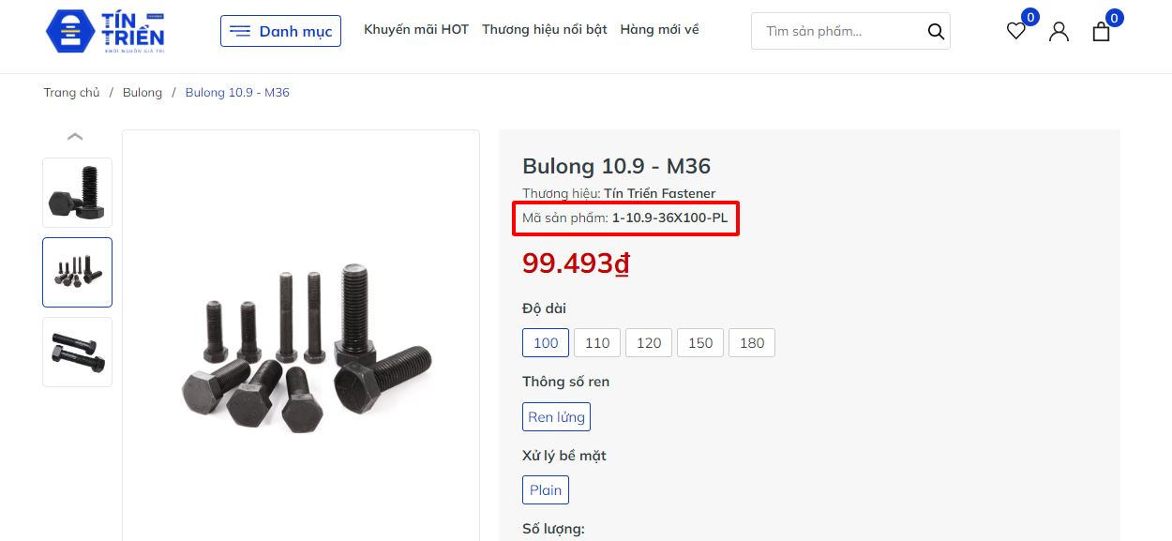Image resolution: width=1172 pixels, height=541 pixels.
Task: Open the wishlist heart icon
Action: pyautogui.click(x=1016, y=31)
